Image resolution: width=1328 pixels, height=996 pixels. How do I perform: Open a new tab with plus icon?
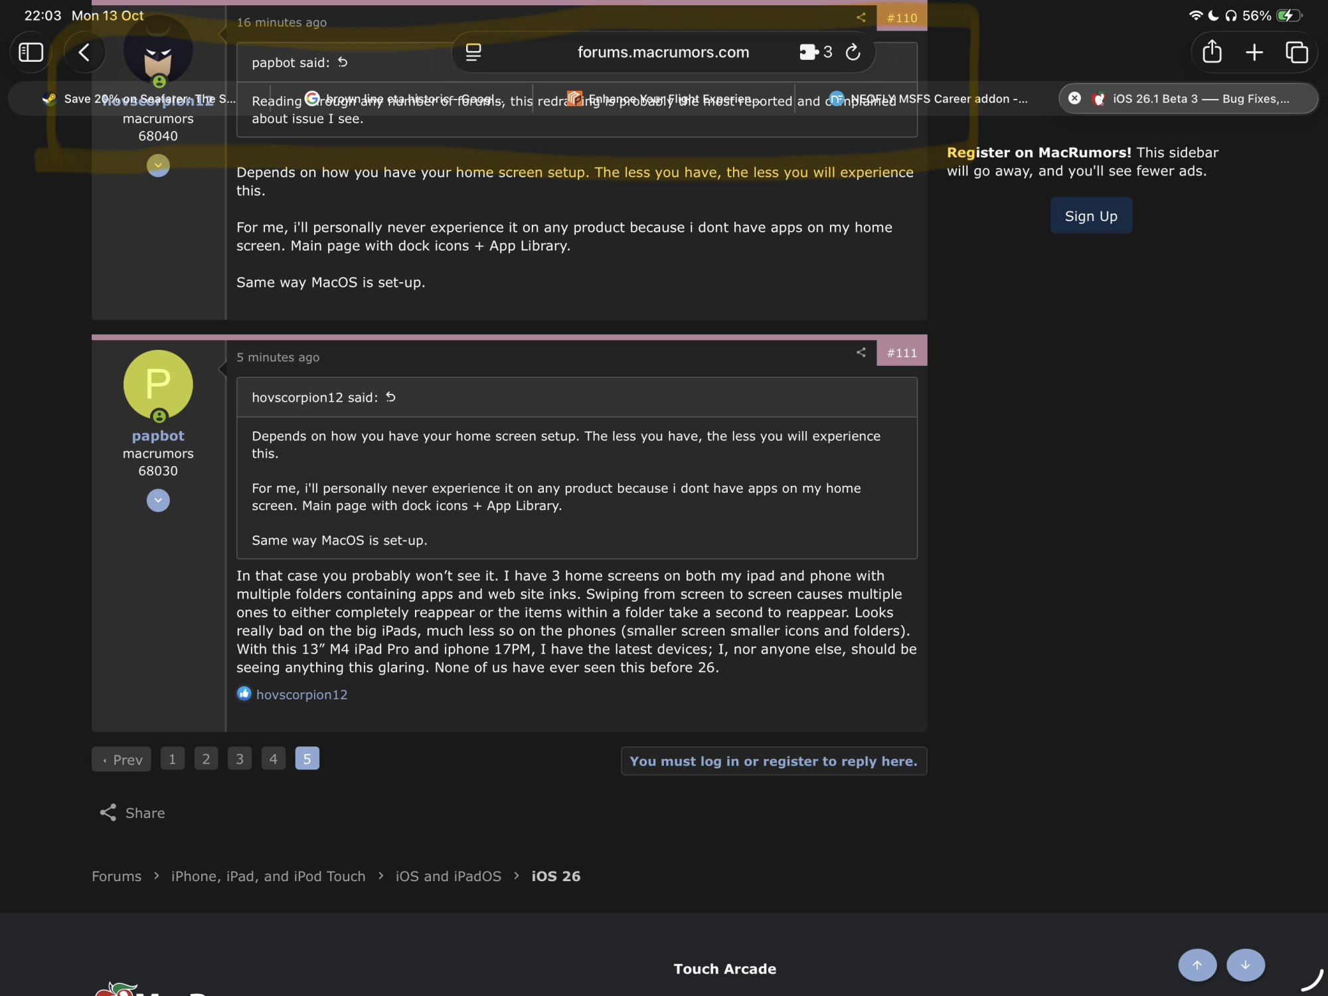(x=1254, y=52)
